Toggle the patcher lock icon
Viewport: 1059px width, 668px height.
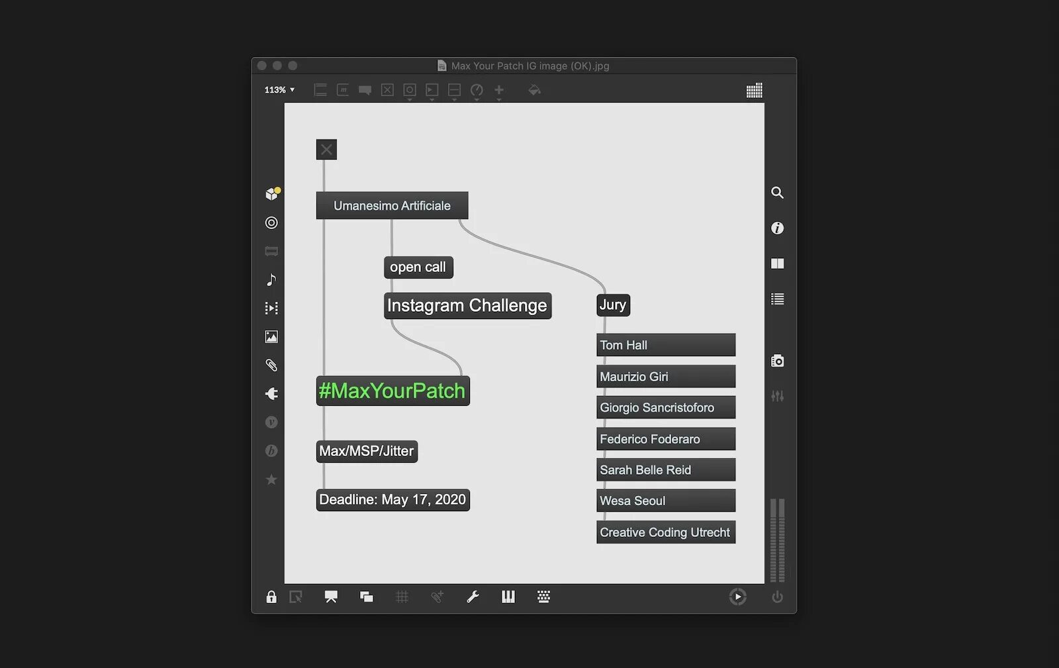pyautogui.click(x=271, y=597)
